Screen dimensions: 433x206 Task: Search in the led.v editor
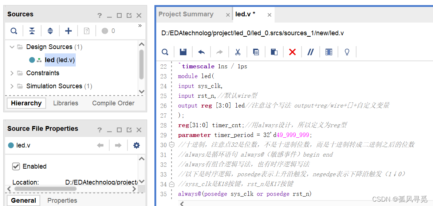pos(165,52)
